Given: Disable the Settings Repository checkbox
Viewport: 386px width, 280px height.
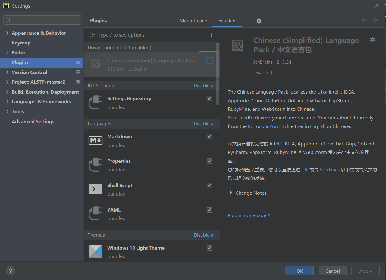Looking at the screenshot, I should [x=209, y=98].
